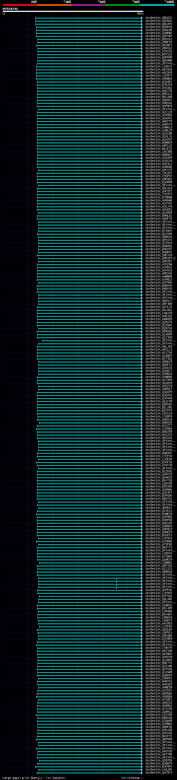Click the red 20% identity legend segment
Image resolution: width=177 pixels, height=780 pixels.
pos(20,5)
